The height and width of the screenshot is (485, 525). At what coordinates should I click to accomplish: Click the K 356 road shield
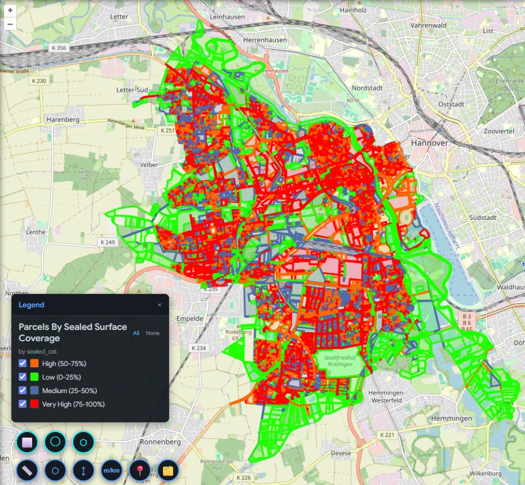59,48
